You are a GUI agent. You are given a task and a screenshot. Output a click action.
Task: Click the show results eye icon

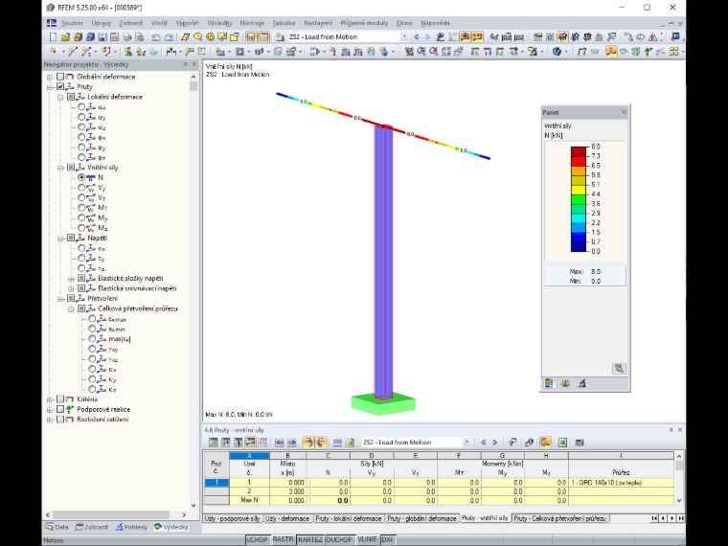click(465, 36)
